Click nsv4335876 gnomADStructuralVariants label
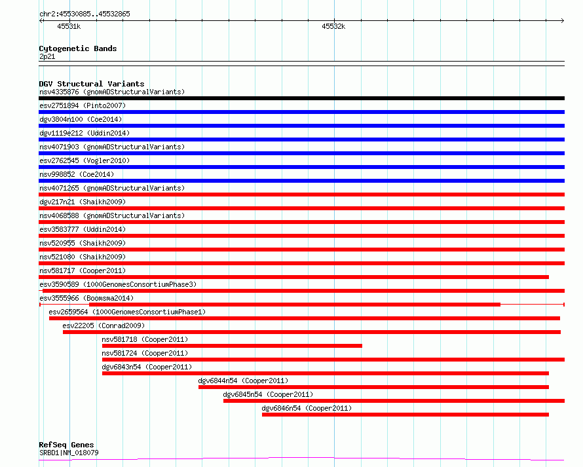583x467 pixels. click(112, 92)
